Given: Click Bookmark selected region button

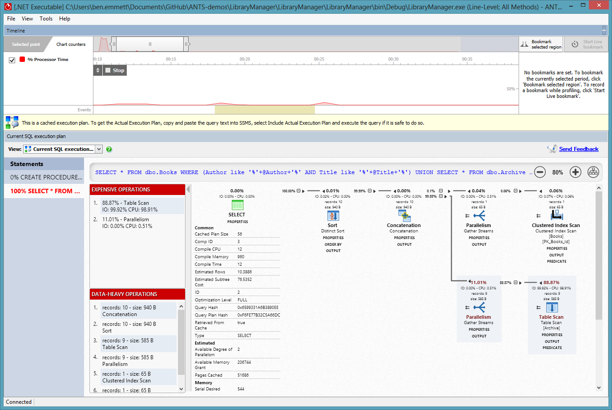Looking at the screenshot, I should (x=541, y=44).
